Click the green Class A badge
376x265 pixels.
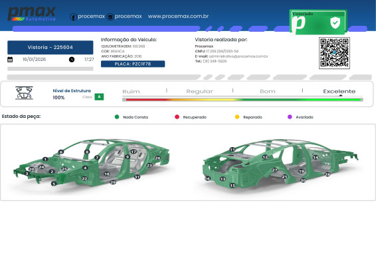point(99,97)
